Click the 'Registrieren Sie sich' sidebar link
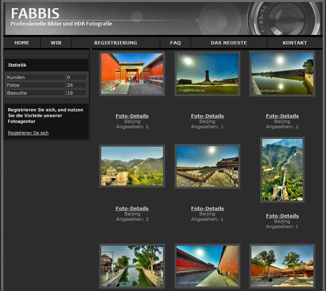326x291 pixels. (x=28, y=133)
